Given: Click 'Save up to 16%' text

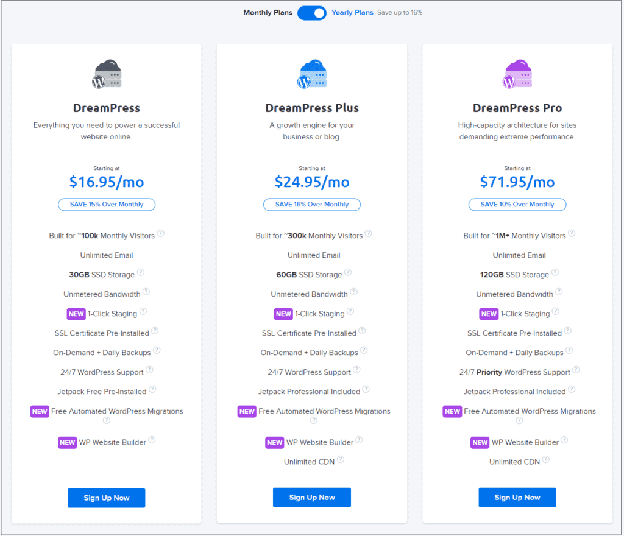Looking at the screenshot, I should [x=400, y=13].
